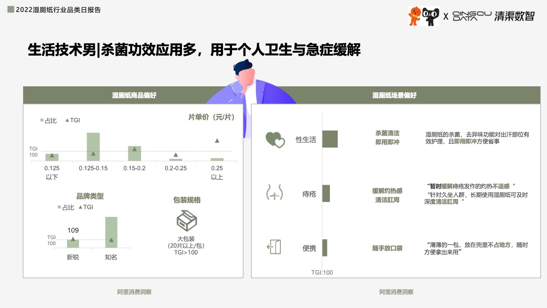
Task: Click the 占比 legend swatch in price chart
Action: coord(42,121)
